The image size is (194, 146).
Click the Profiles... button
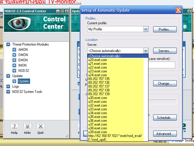tap(165, 29)
